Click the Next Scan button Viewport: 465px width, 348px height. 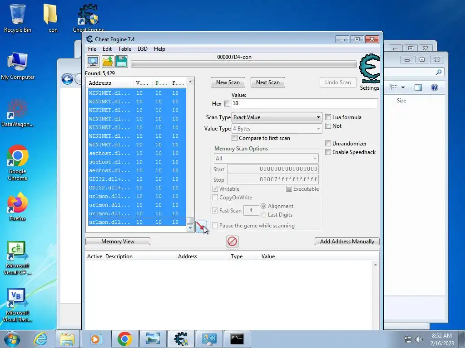point(268,82)
